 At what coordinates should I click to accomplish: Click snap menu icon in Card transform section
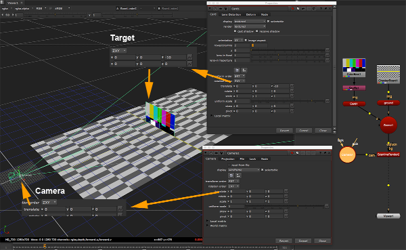point(244,70)
